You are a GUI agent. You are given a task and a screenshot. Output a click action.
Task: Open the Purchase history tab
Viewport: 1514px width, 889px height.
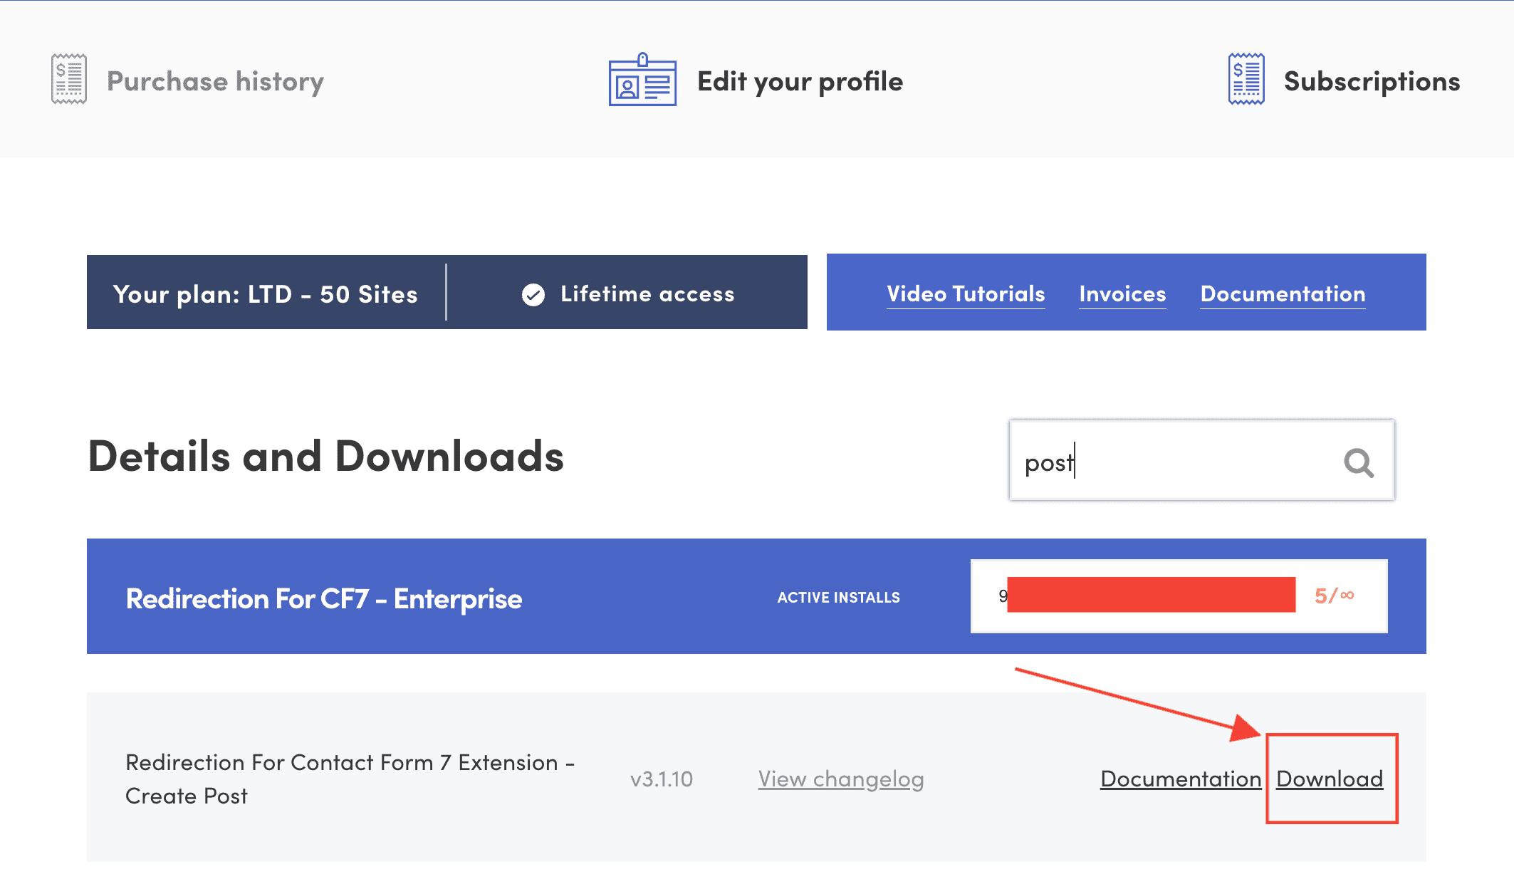click(x=215, y=81)
